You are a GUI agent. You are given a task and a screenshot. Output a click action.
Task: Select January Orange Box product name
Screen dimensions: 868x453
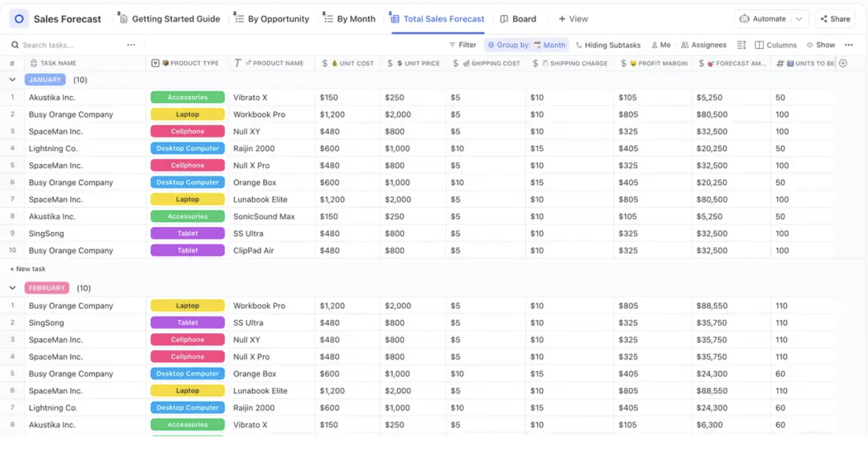[255, 183]
